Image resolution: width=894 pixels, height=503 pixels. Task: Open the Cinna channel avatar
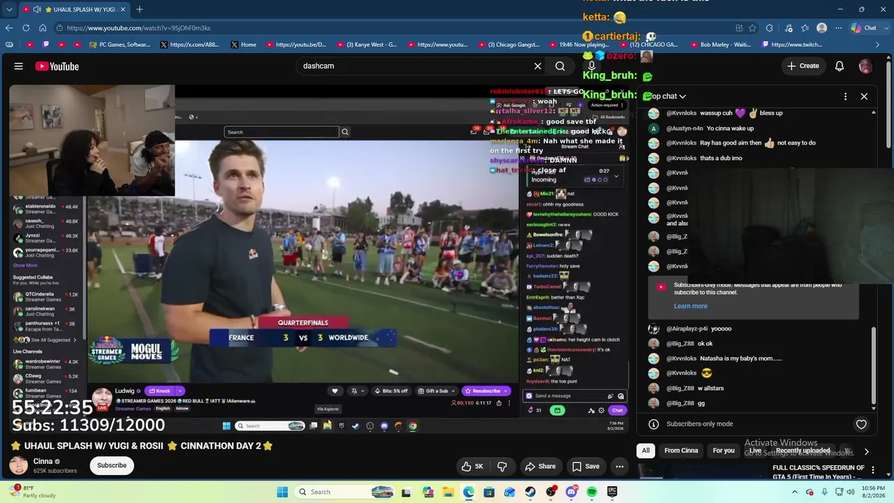(19, 465)
